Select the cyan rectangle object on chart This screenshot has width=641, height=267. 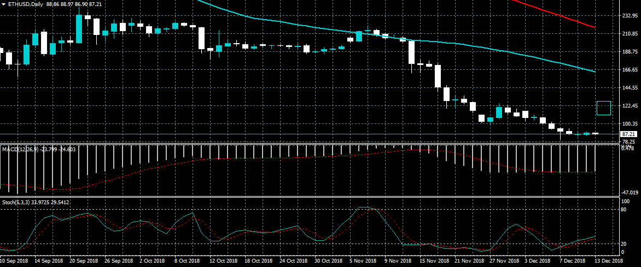click(x=603, y=108)
